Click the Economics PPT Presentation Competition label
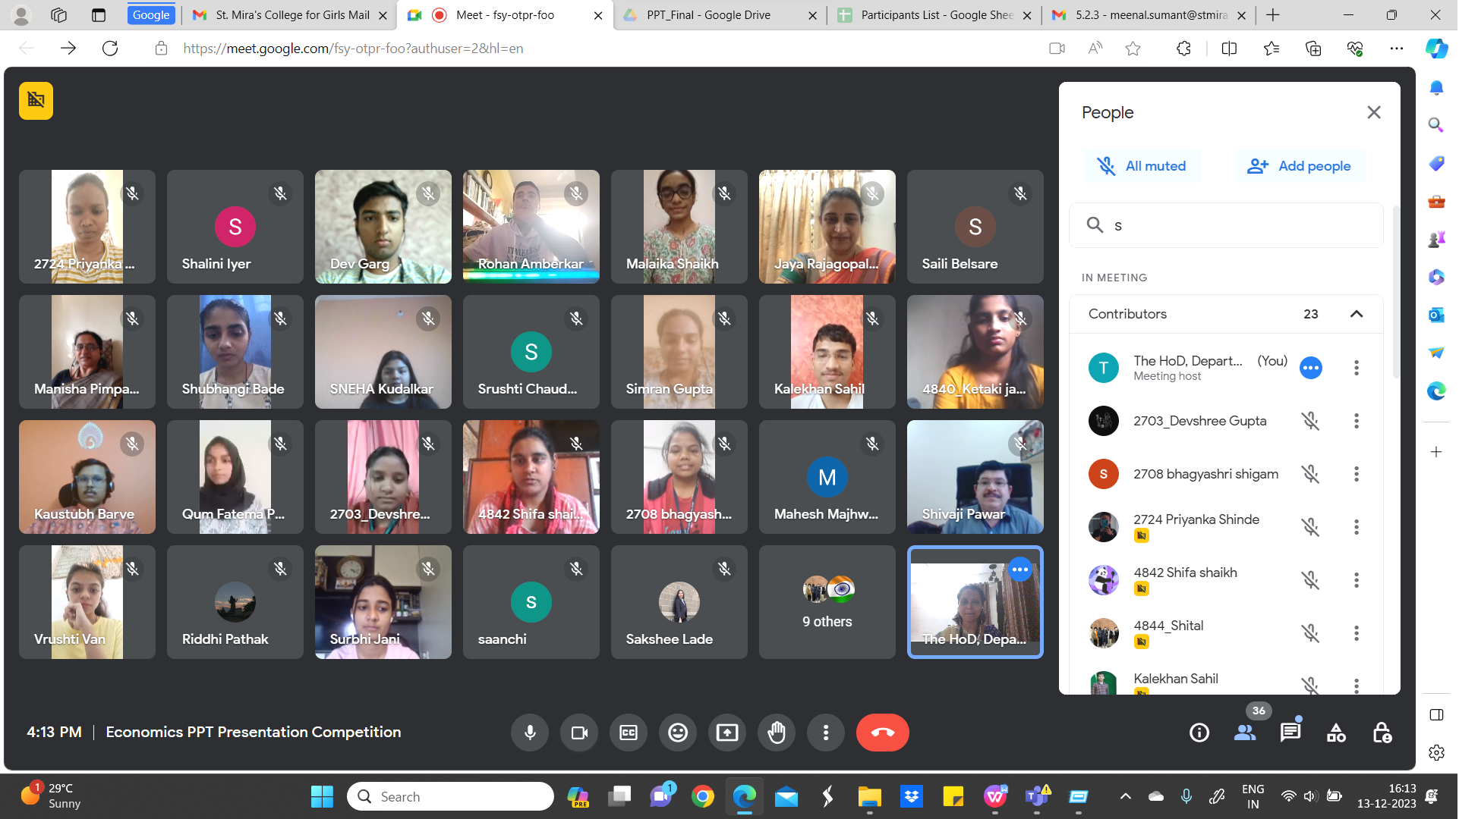Viewport: 1459px width, 819px height. (254, 731)
